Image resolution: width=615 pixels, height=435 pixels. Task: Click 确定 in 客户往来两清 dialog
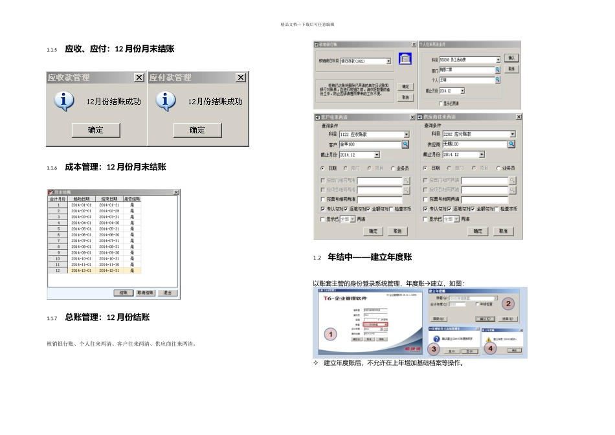click(x=373, y=232)
